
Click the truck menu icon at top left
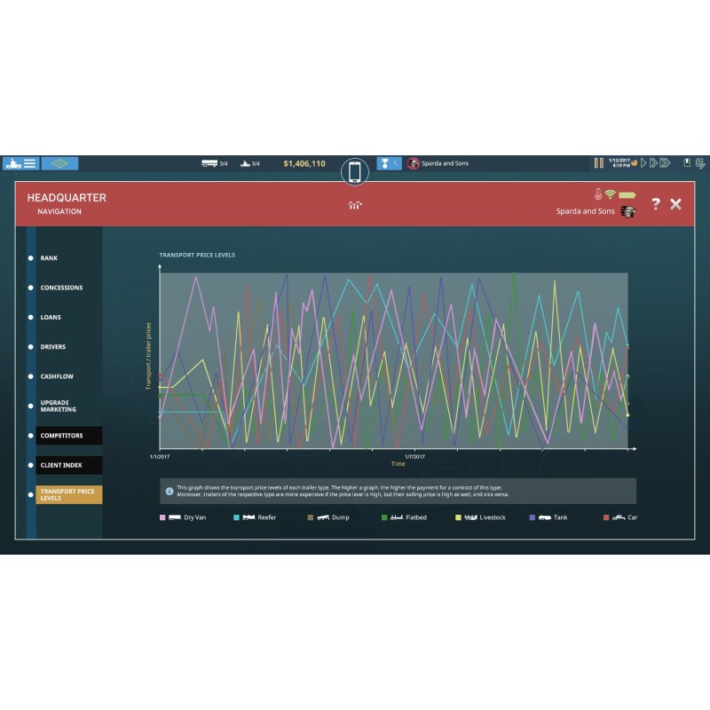point(20,163)
